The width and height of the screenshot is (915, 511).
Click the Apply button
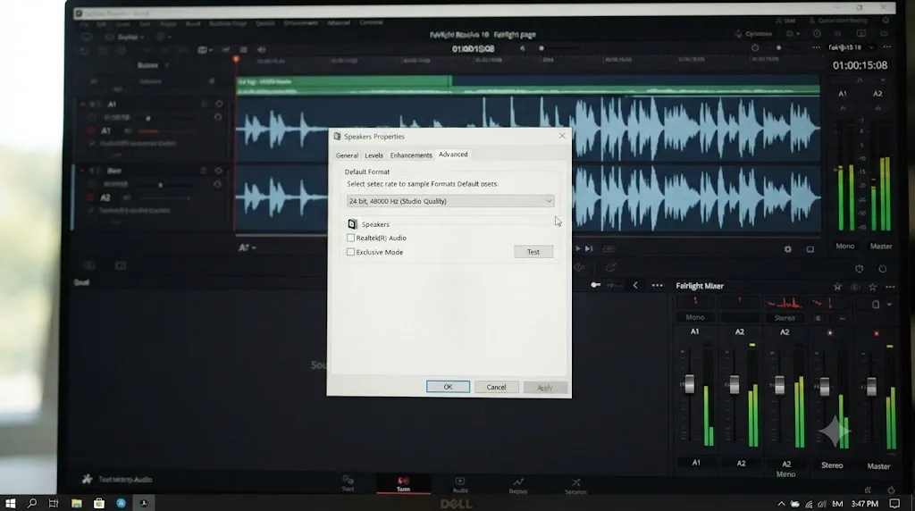pyautogui.click(x=544, y=388)
